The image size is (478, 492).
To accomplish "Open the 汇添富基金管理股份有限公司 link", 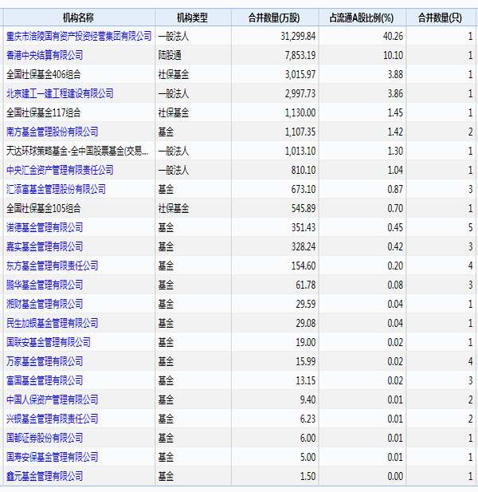I will (56, 189).
